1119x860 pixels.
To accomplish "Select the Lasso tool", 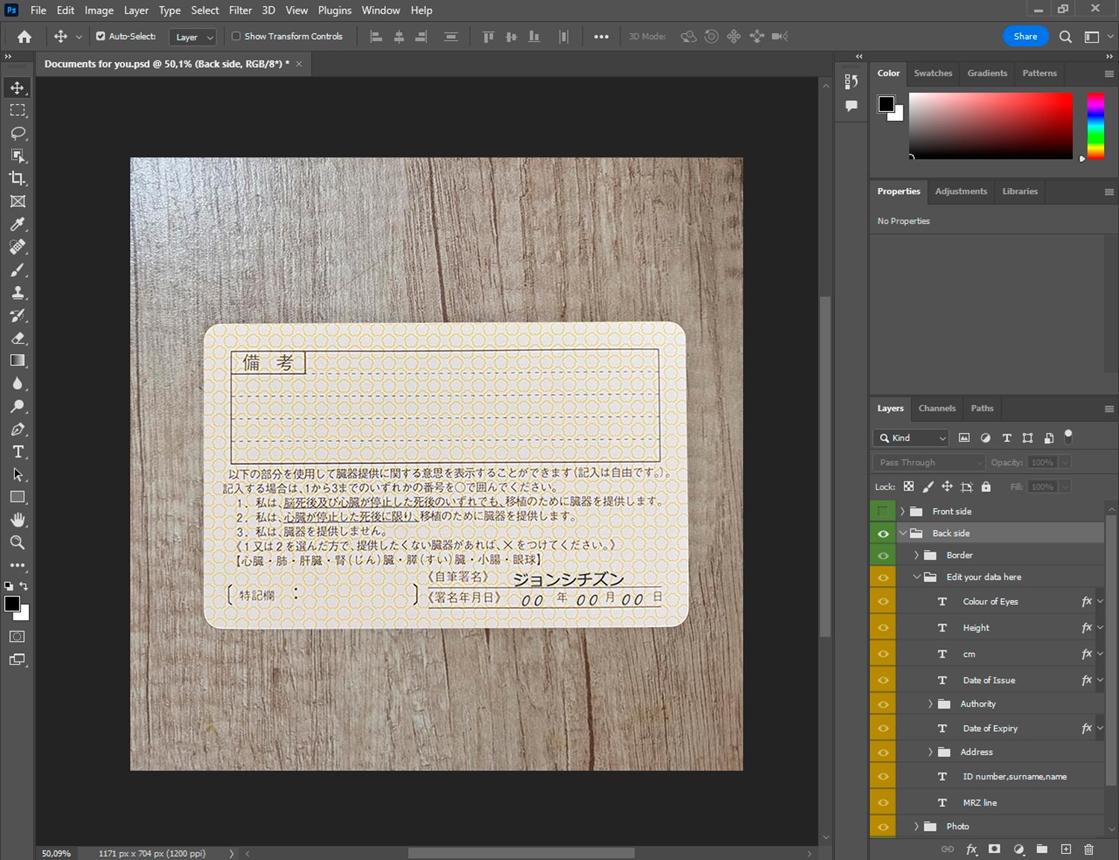I will coord(17,133).
